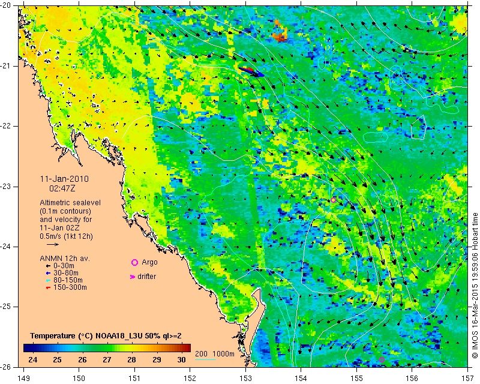Screen dimensions: 480x384
Task: Click the cyan 80-150m legend arrow
Action: [48, 280]
